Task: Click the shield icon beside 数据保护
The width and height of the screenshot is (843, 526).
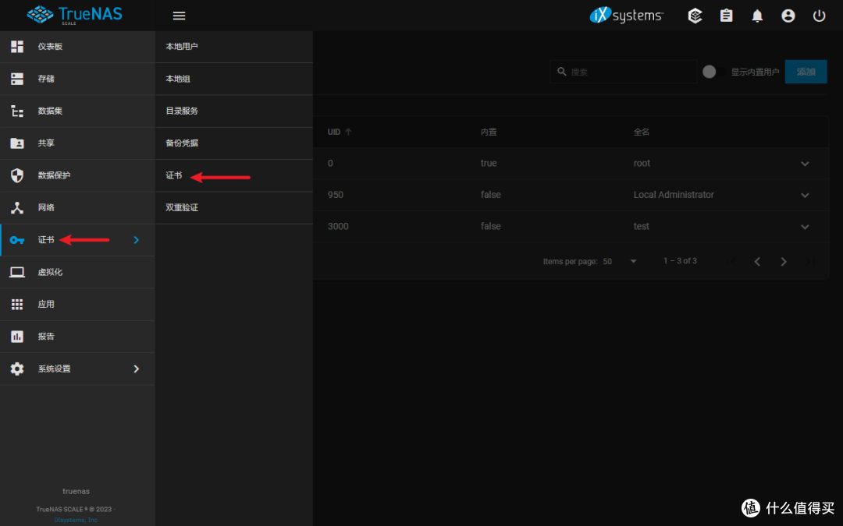Action: point(17,175)
